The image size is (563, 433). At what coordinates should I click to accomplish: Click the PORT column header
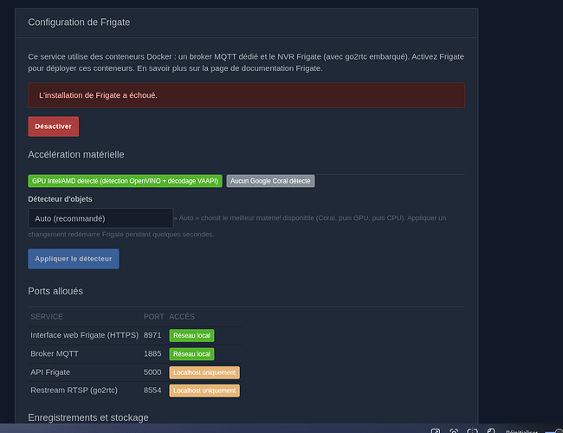point(153,317)
